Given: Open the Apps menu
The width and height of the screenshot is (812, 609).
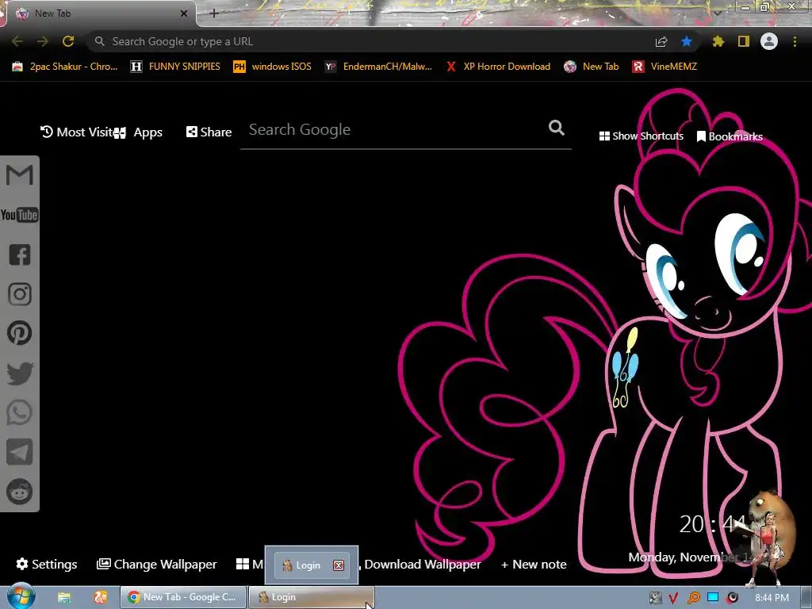Looking at the screenshot, I should (x=138, y=132).
